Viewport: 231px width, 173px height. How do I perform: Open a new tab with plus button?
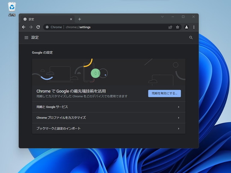coord(80,19)
